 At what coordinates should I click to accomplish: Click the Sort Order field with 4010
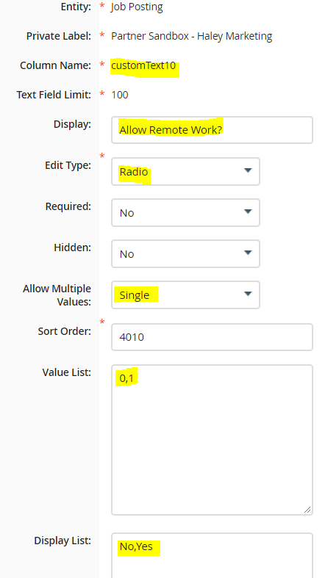pos(212,337)
